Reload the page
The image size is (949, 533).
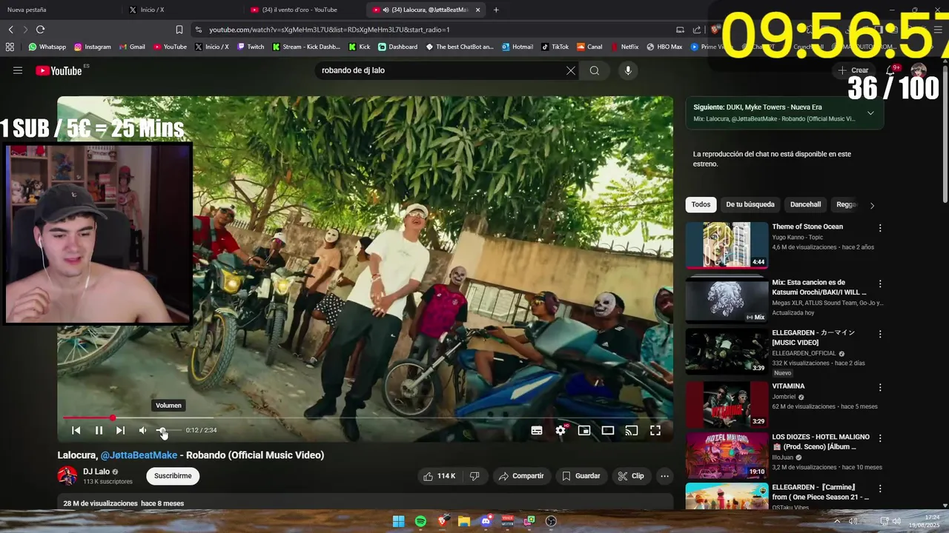coord(40,30)
